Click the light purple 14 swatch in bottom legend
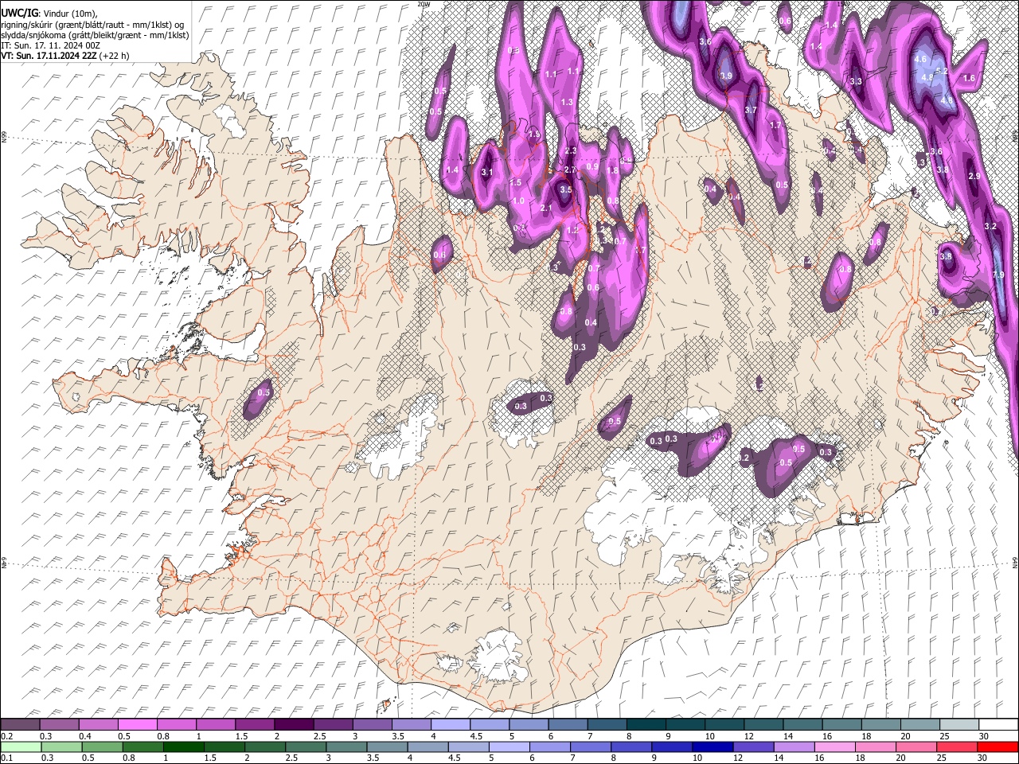 (x=794, y=746)
